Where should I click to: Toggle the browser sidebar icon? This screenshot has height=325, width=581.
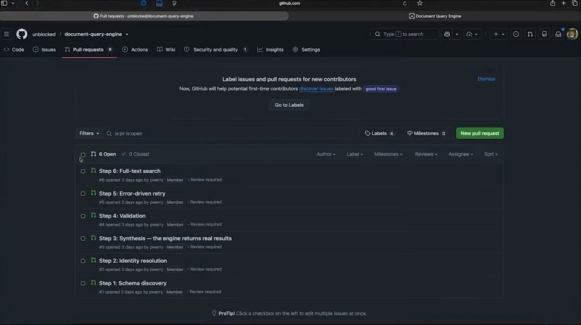coord(4,4)
